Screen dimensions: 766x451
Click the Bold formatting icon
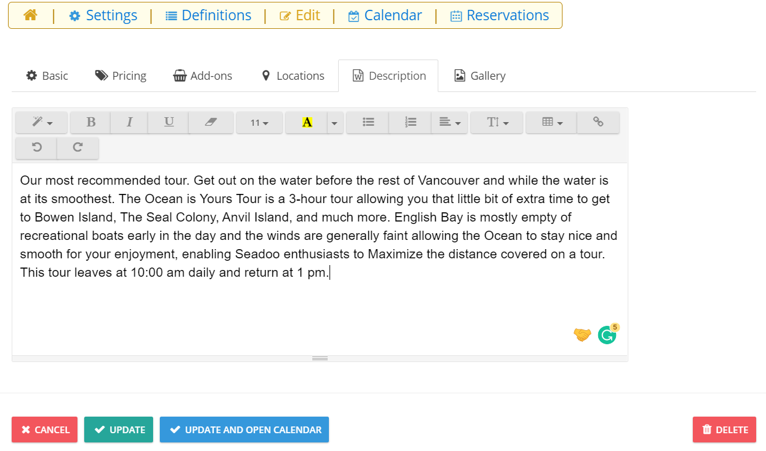coord(90,122)
